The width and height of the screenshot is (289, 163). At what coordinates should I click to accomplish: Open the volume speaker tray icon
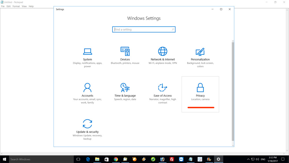257,159
